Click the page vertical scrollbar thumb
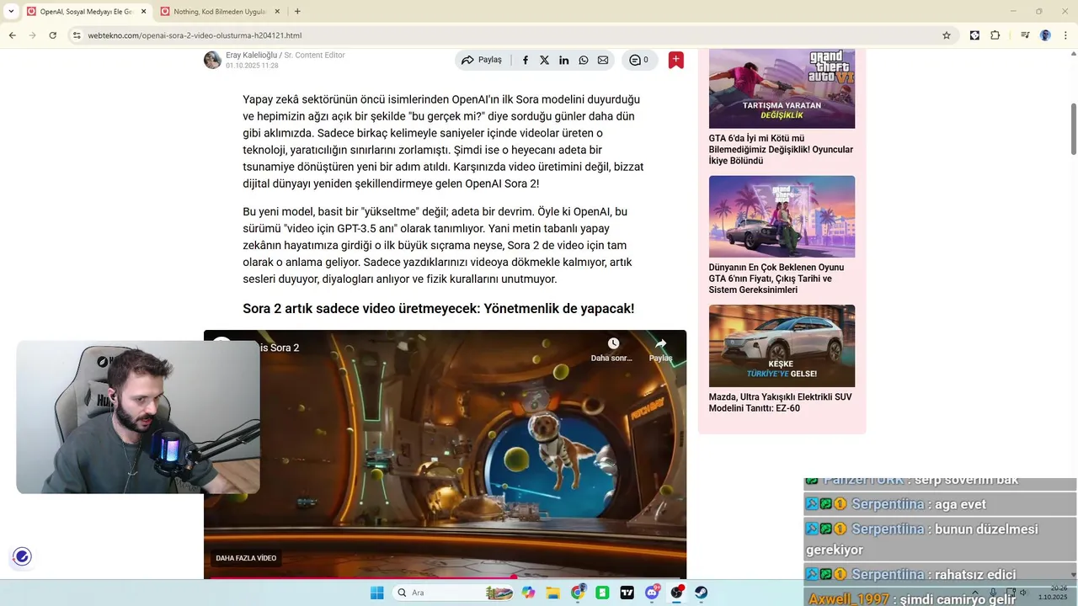Image resolution: width=1078 pixels, height=606 pixels. 1073,128
